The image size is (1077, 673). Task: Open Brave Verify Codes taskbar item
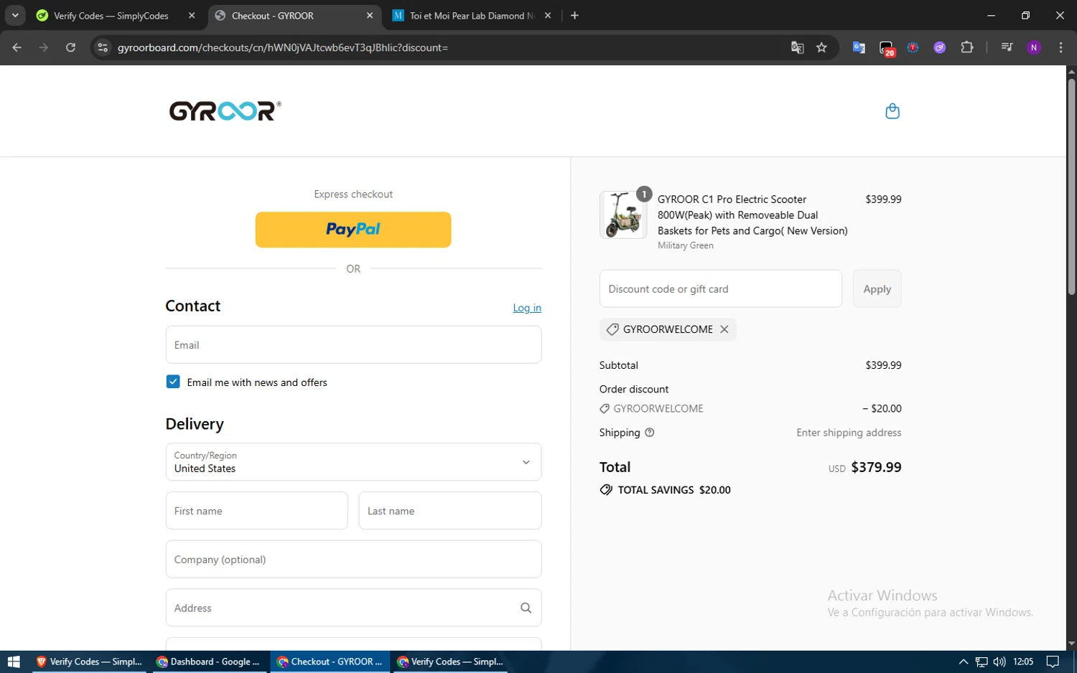[x=90, y=662]
